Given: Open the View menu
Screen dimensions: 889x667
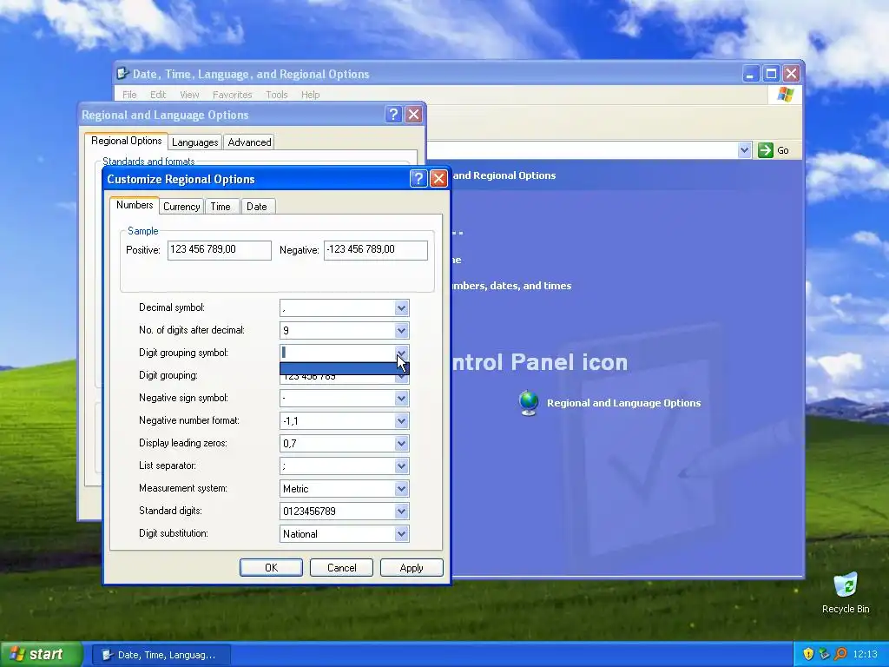Looking at the screenshot, I should click(x=189, y=95).
